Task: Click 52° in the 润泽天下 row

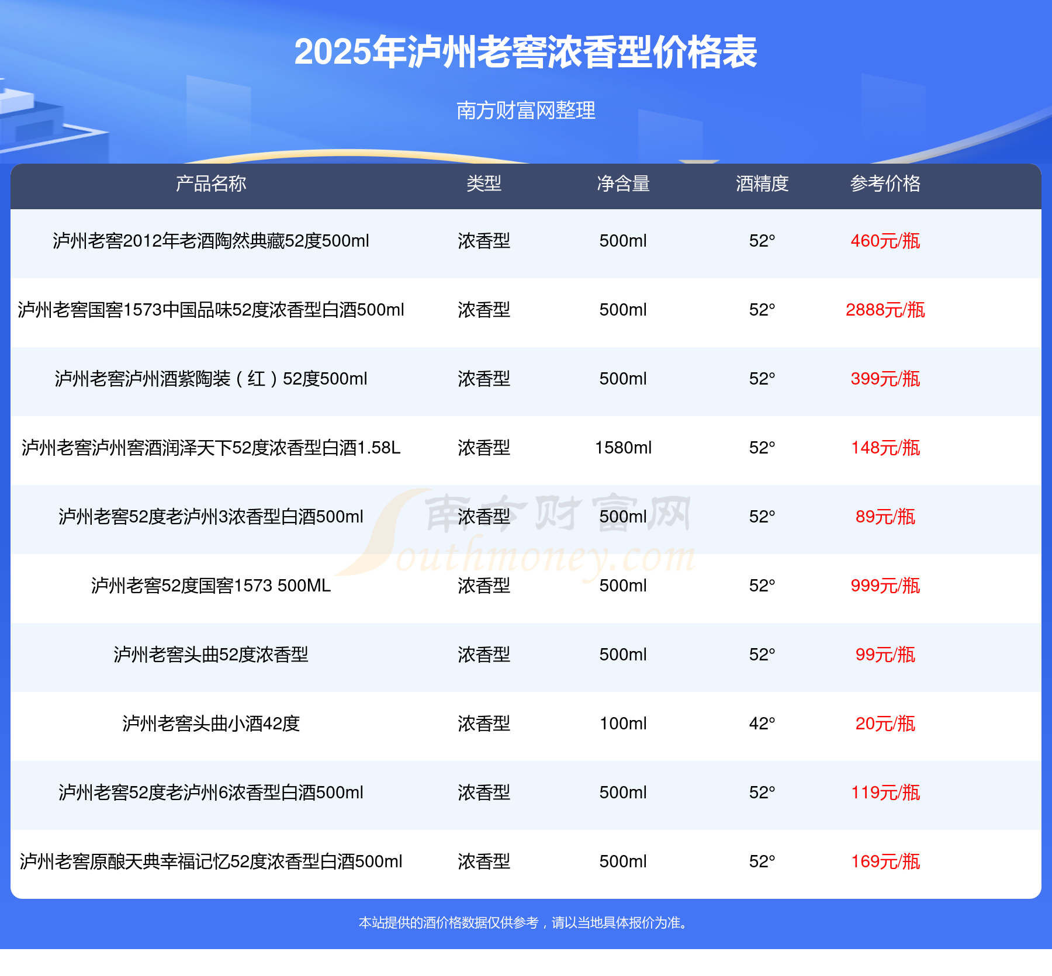Action: click(762, 448)
